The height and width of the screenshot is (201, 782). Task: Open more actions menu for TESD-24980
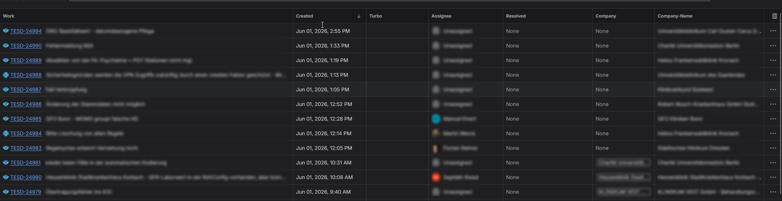[773, 177]
